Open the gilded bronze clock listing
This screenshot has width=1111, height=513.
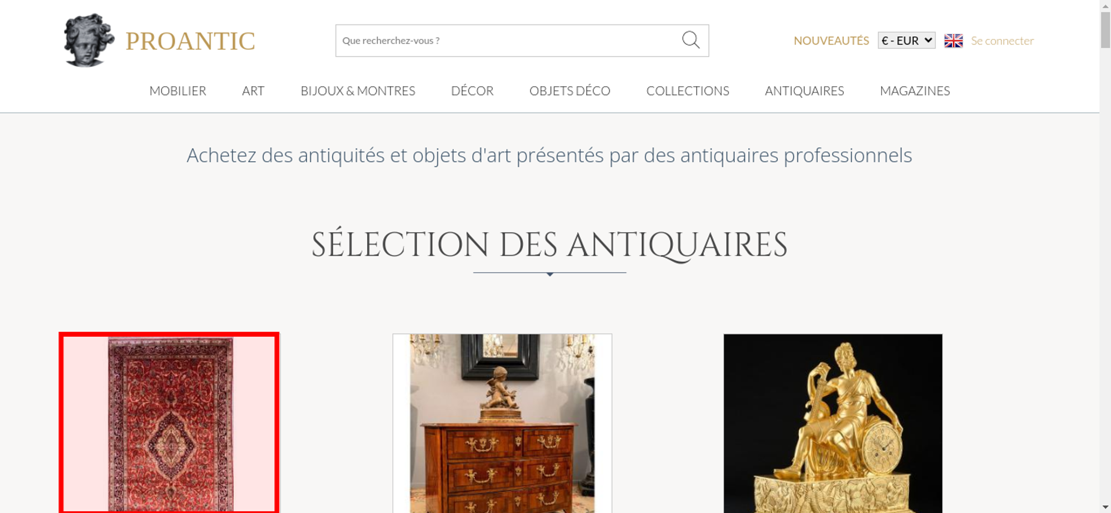[x=833, y=423]
